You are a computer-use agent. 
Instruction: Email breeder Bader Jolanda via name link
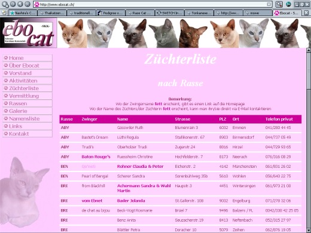tap(131, 201)
